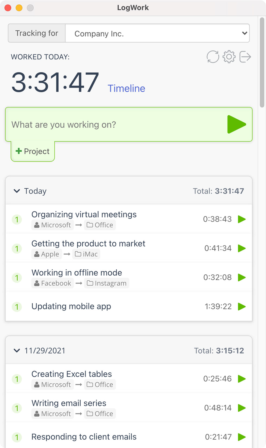
Task: Start timer with the large green play button
Action: 237,124
